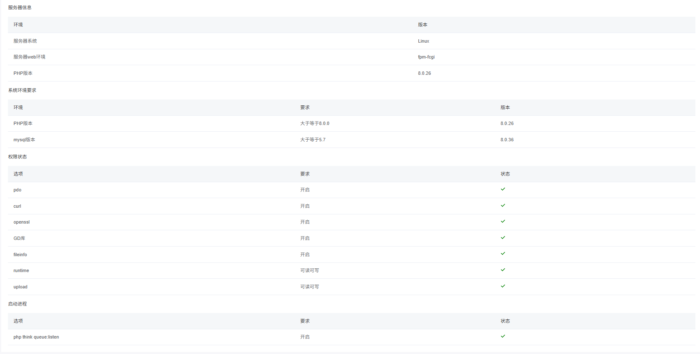Click the queue:listen process status checkmark
700x354 pixels.
click(x=503, y=336)
